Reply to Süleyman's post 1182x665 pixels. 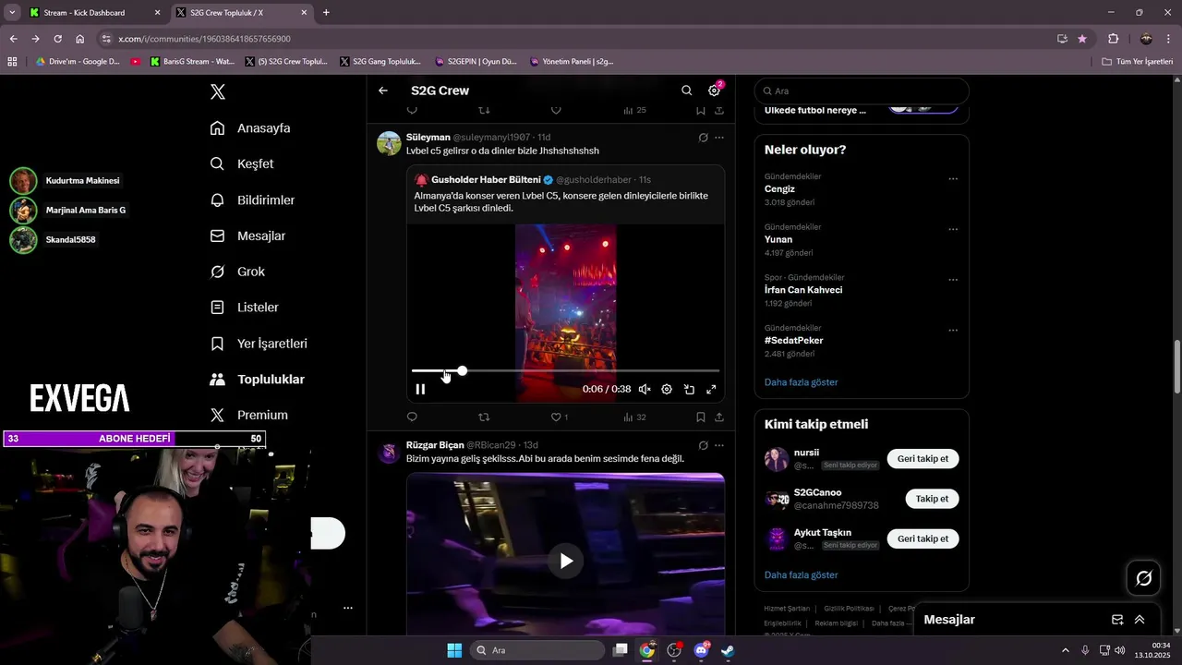click(x=412, y=417)
